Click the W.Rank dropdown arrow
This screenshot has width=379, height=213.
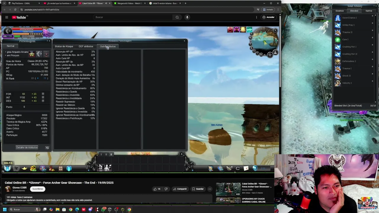[x=38, y=78]
